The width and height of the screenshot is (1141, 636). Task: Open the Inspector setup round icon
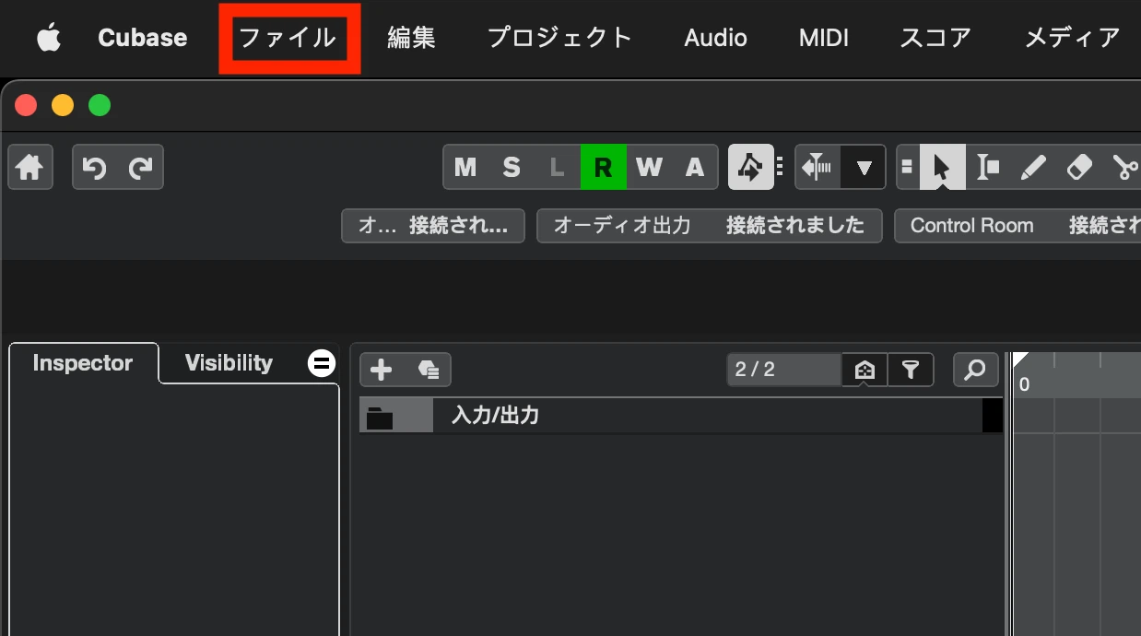click(321, 364)
